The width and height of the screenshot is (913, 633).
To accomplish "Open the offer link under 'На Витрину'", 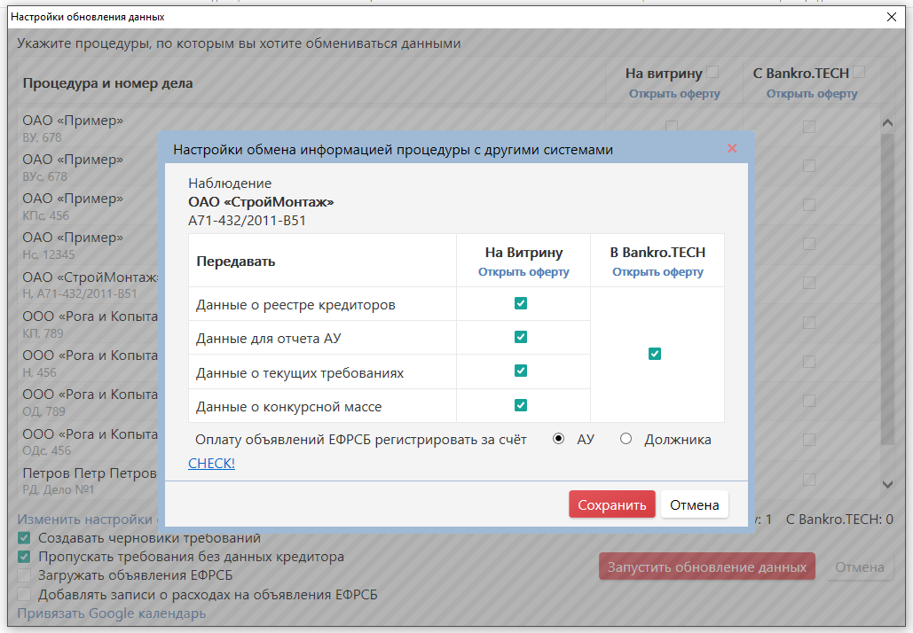I will tap(523, 272).
